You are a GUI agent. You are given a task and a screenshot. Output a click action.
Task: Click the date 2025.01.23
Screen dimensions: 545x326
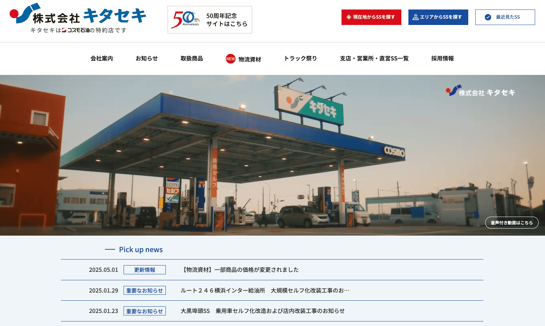104,311
